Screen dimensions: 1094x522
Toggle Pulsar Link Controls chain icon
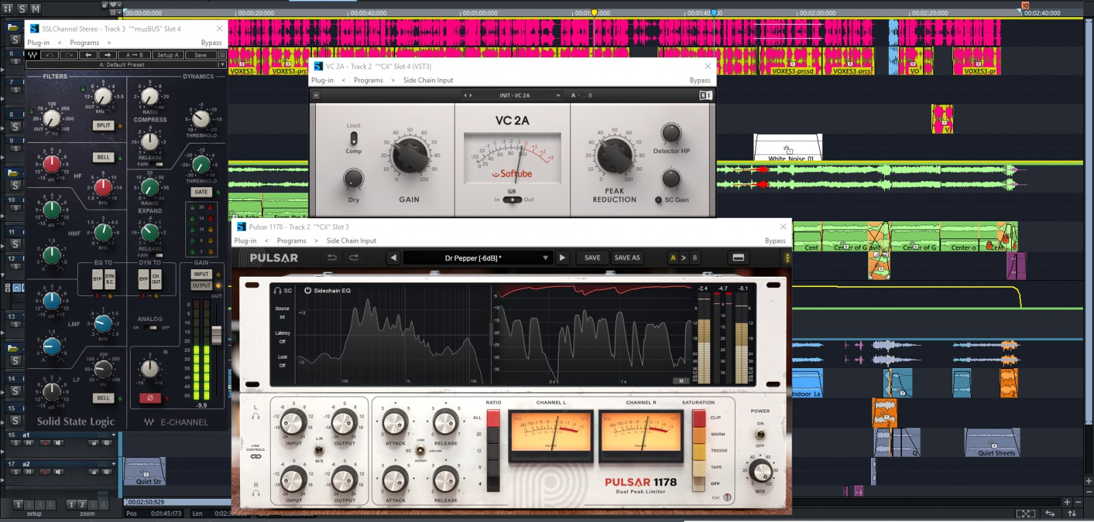[x=256, y=456]
